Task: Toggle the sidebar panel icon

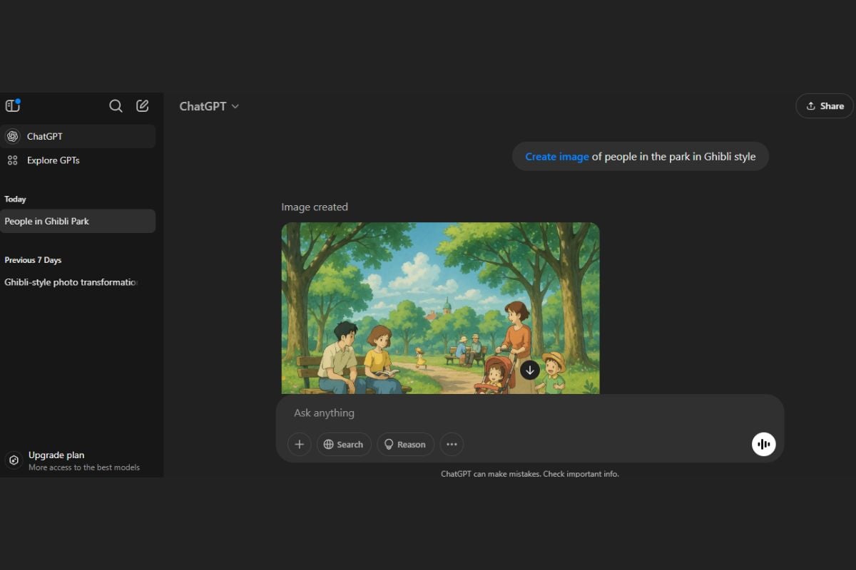Action: coord(13,106)
